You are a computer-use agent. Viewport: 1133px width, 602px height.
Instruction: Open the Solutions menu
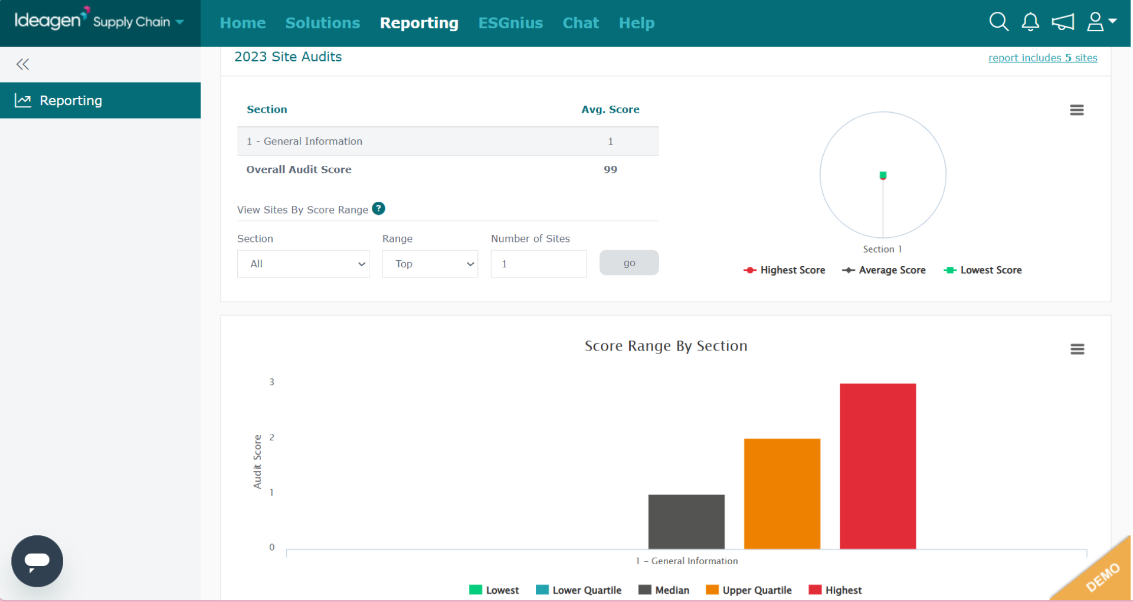point(323,23)
